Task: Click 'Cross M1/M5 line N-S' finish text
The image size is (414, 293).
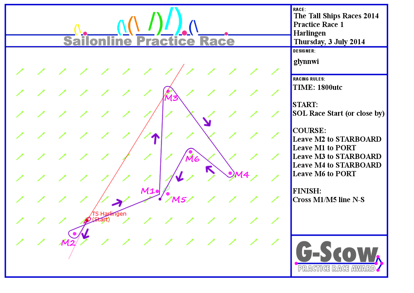Action: [329, 200]
